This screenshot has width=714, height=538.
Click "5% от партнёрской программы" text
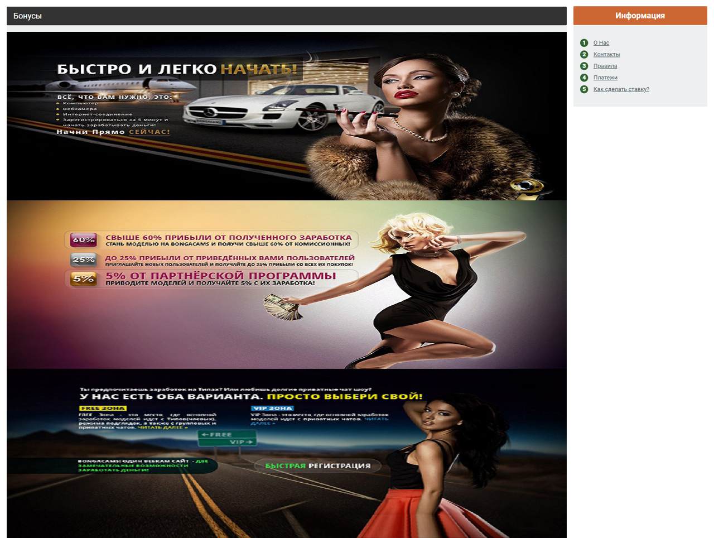221,276
